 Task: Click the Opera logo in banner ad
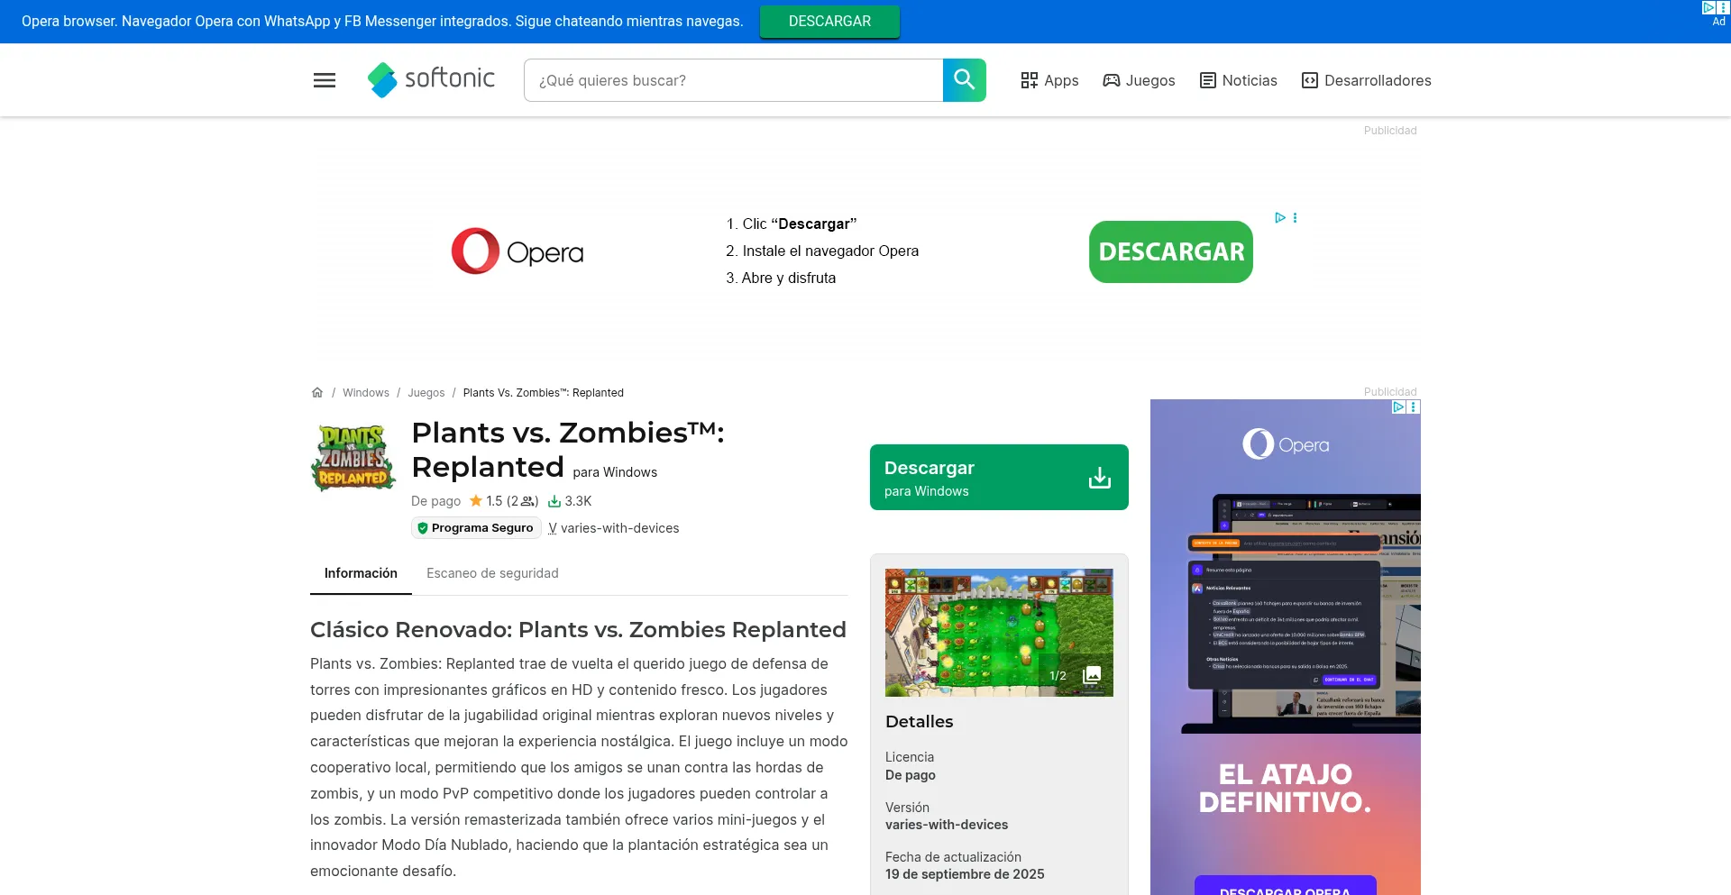coord(517,251)
